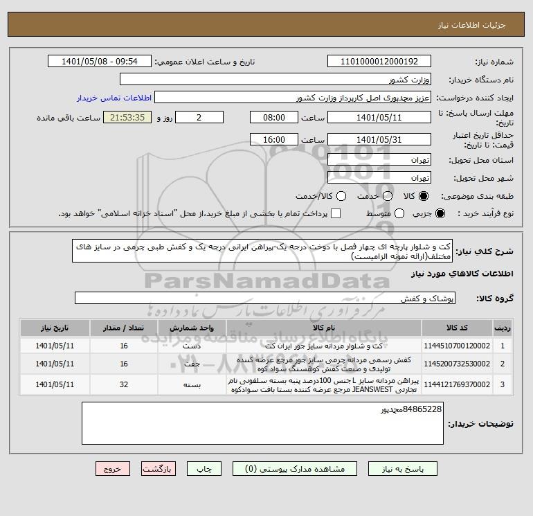The image size is (533, 516).
Task: Click the شرح کلی نیاز description box
Action: click(x=262, y=251)
